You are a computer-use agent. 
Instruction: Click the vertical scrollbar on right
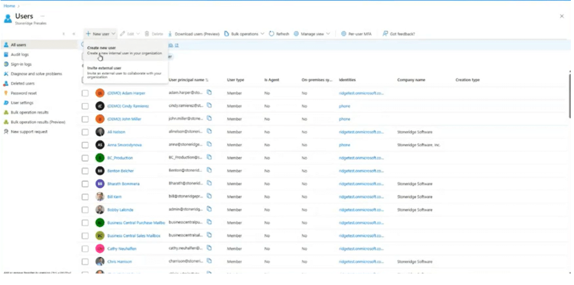click(x=570, y=94)
